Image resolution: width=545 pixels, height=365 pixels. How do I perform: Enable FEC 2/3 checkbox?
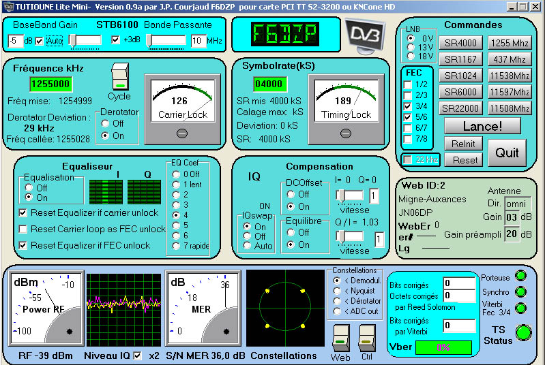tap(407, 95)
